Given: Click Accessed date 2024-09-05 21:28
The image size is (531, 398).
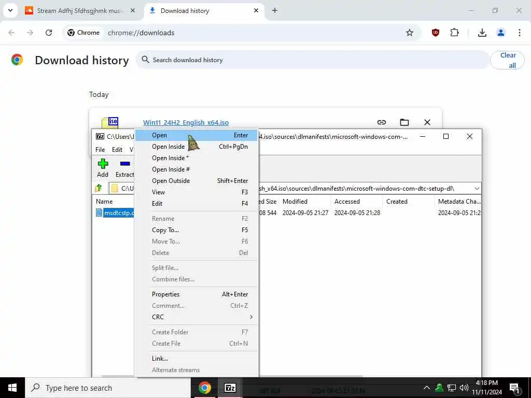Looking at the screenshot, I should (357, 213).
